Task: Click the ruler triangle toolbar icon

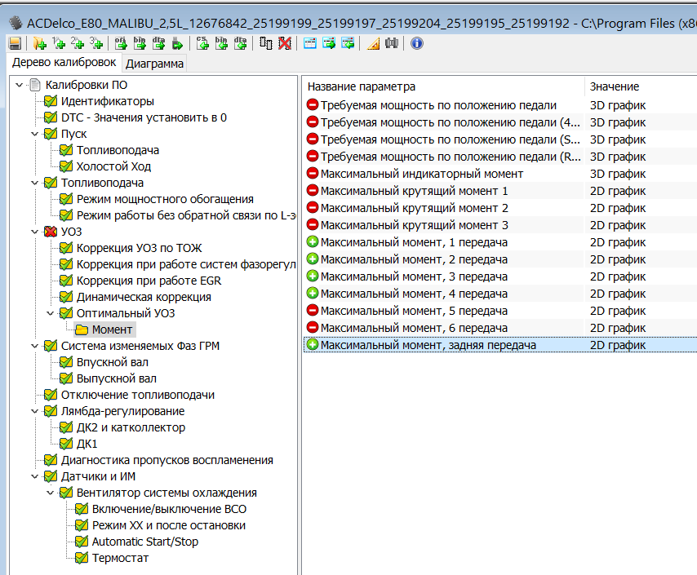Action: pyautogui.click(x=373, y=43)
